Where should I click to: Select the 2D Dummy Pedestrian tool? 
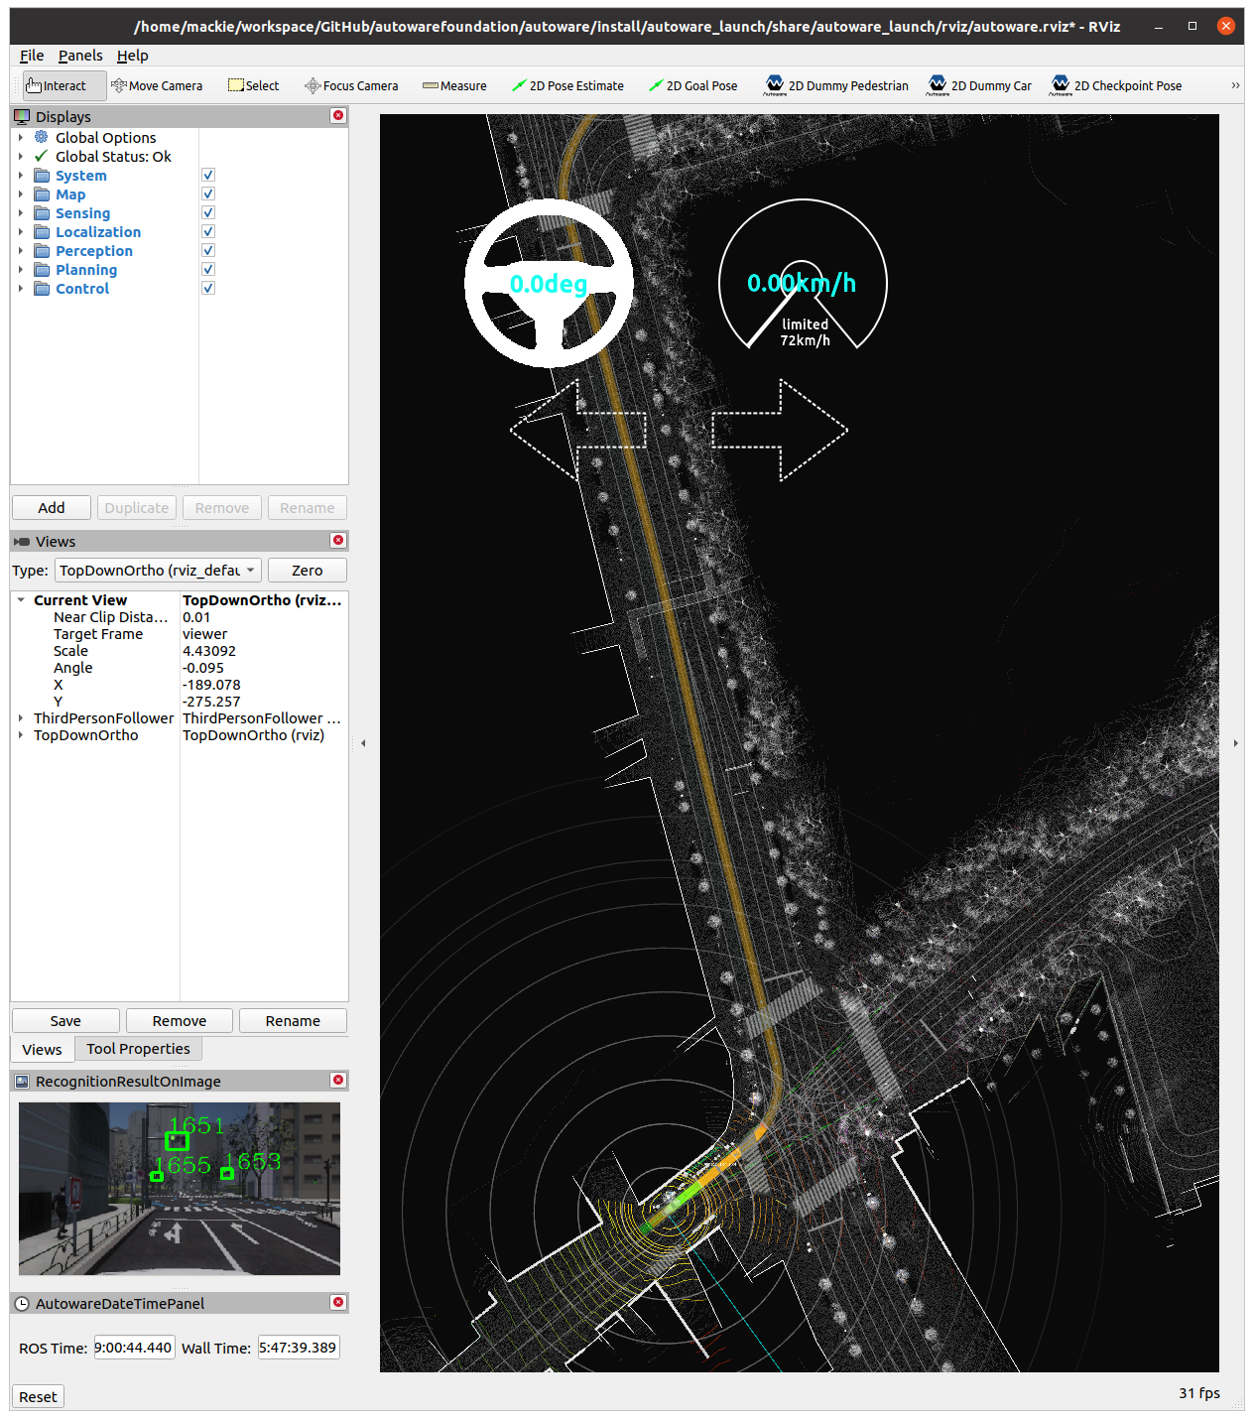click(836, 86)
